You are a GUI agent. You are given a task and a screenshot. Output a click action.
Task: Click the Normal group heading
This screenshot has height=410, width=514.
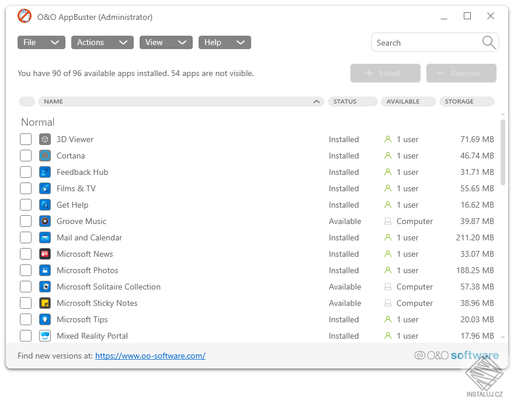tap(38, 122)
